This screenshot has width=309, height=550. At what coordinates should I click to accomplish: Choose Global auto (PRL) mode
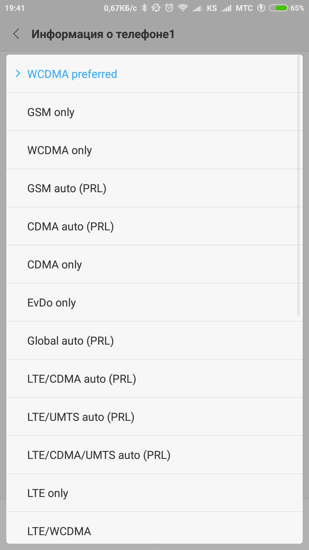click(71, 341)
